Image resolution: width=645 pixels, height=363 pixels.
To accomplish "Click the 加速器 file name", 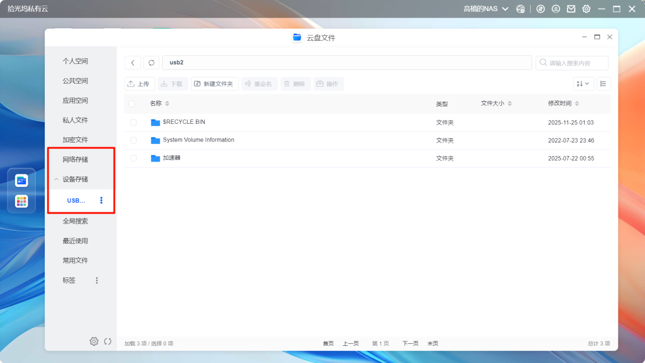I will click(x=171, y=158).
